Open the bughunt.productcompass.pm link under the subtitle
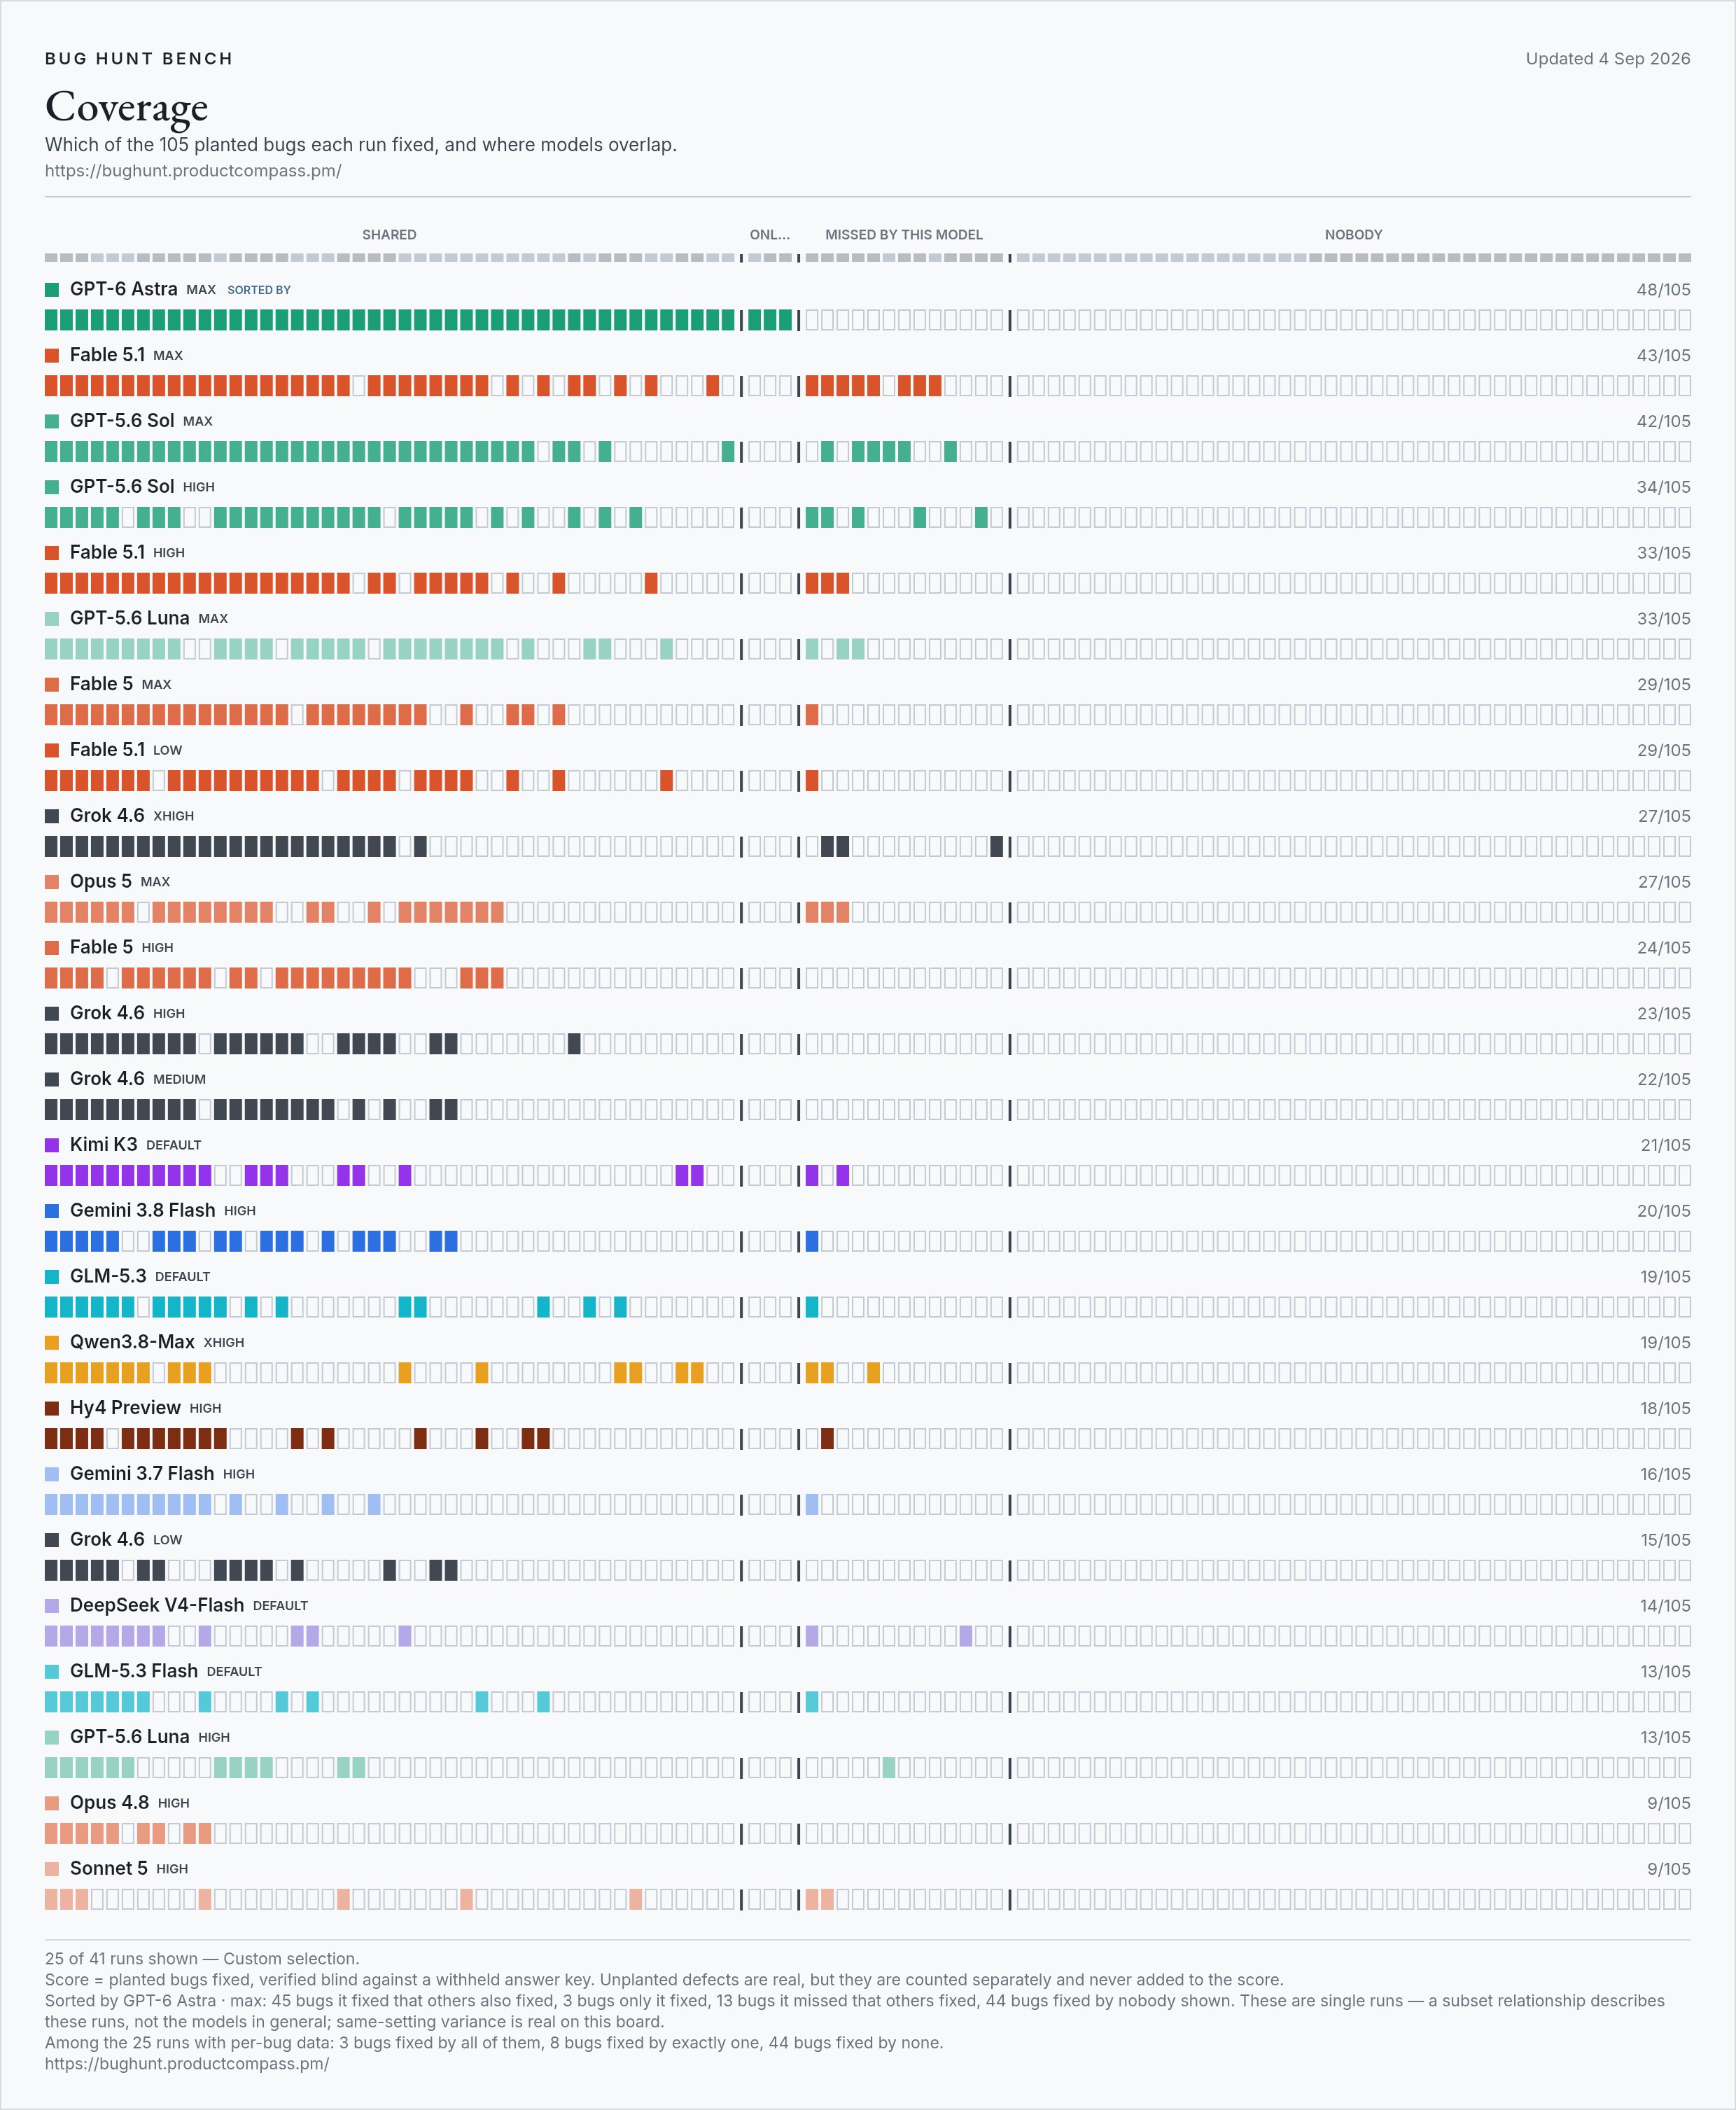The image size is (1736, 2110). (193, 171)
